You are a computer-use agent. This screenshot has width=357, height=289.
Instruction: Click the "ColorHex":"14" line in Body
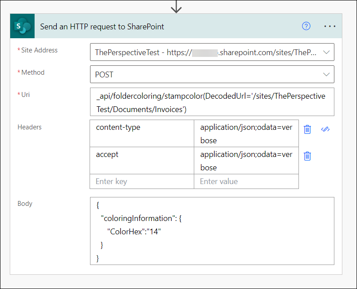(134, 232)
